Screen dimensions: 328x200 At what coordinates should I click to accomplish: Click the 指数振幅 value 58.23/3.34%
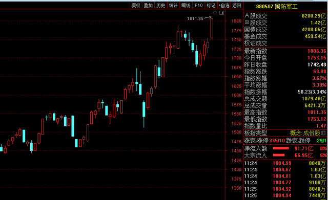click(312, 92)
